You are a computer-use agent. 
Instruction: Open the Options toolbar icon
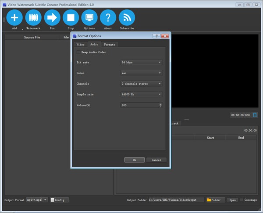(x=89, y=17)
